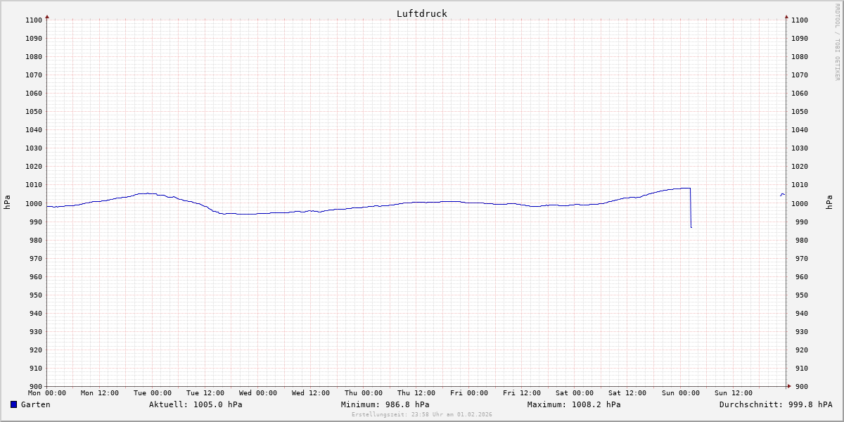Viewport: 844px width, 422px height.
Task: Click the bottom of the sharp pressure drop
Action: [x=691, y=226]
